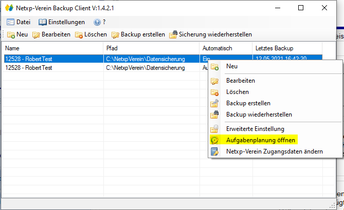Click the Neu toolbar button label

point(22,34)
